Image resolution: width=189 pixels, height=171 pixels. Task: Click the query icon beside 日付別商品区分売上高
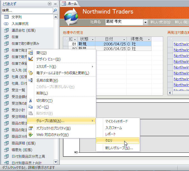click(6, 157)
